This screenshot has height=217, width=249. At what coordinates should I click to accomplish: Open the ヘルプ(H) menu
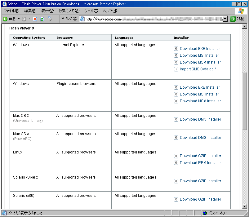[110, 11]
